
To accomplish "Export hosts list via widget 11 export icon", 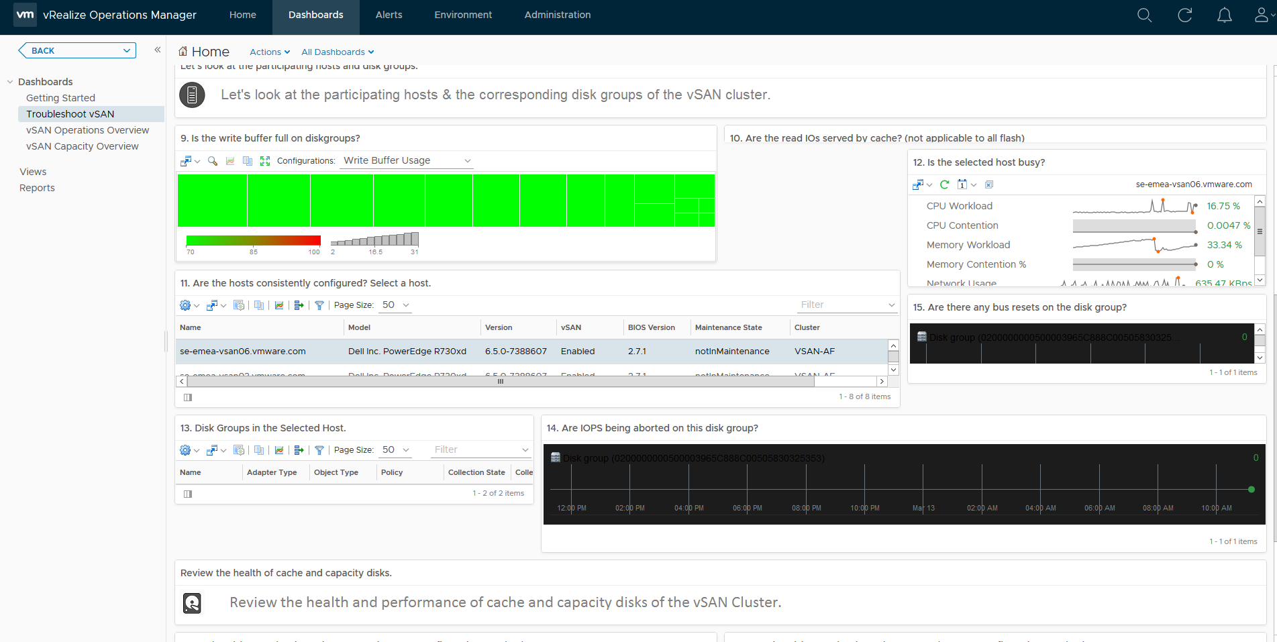I will click(x=299, y=305).
